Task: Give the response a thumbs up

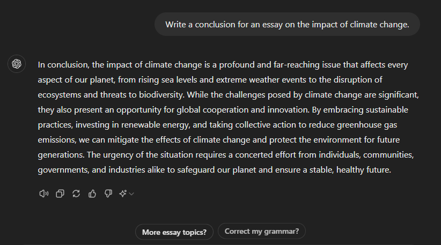Action: (x=92, y=194)
